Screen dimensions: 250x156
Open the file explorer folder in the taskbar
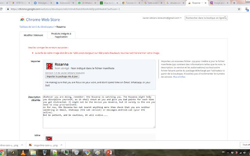(33, 152)
